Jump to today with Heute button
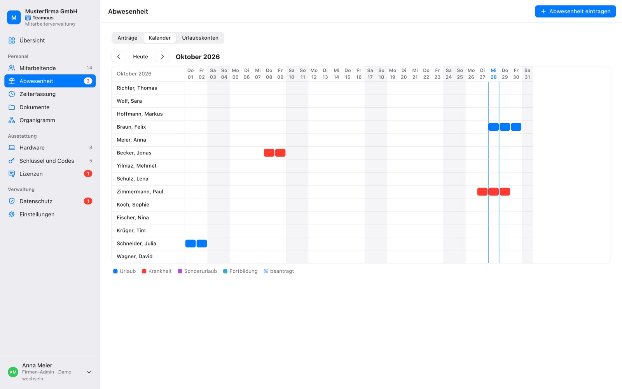 [140, 57]
